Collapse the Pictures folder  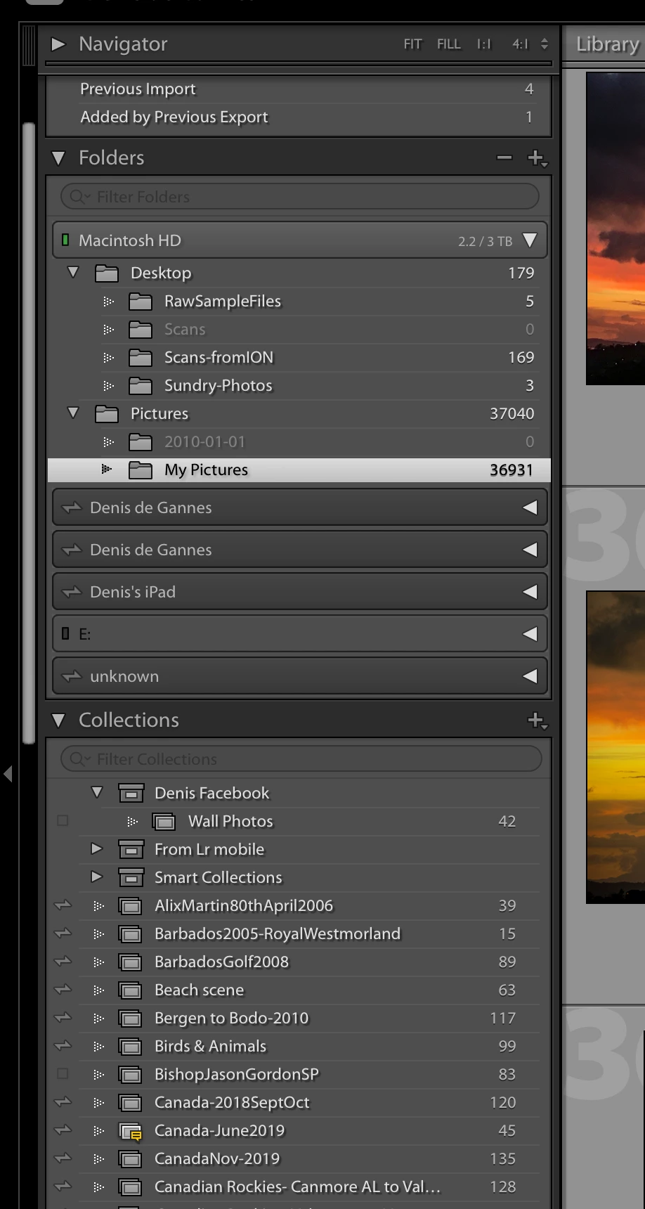(x=73, y=413)
